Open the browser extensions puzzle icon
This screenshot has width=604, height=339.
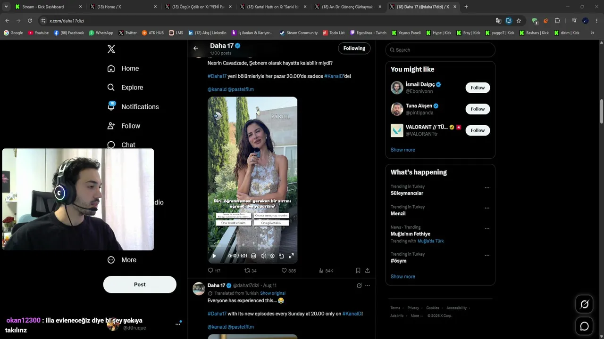pos(557,21)
